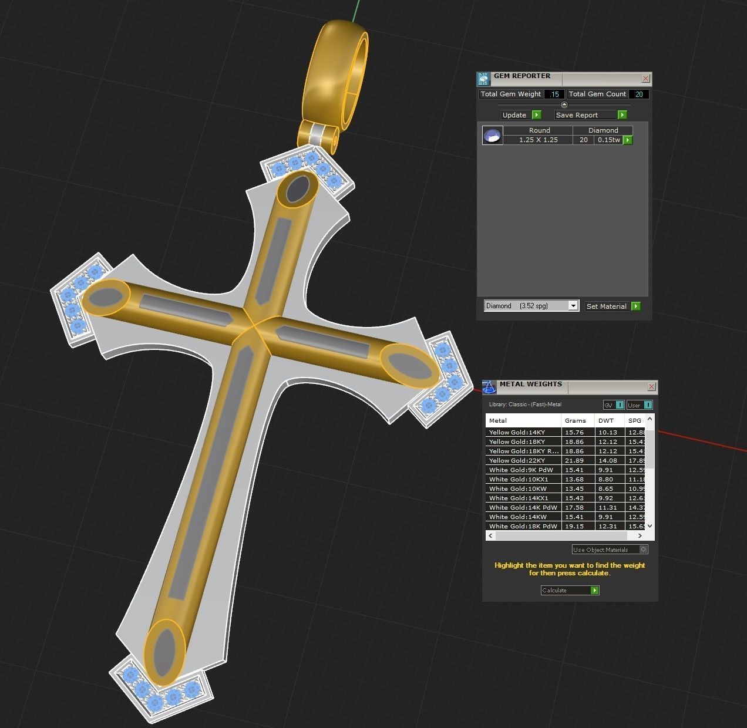Click the Set Material button label
Image resolution: width=747 pixels, height=728 pixels.
[607, 306]
